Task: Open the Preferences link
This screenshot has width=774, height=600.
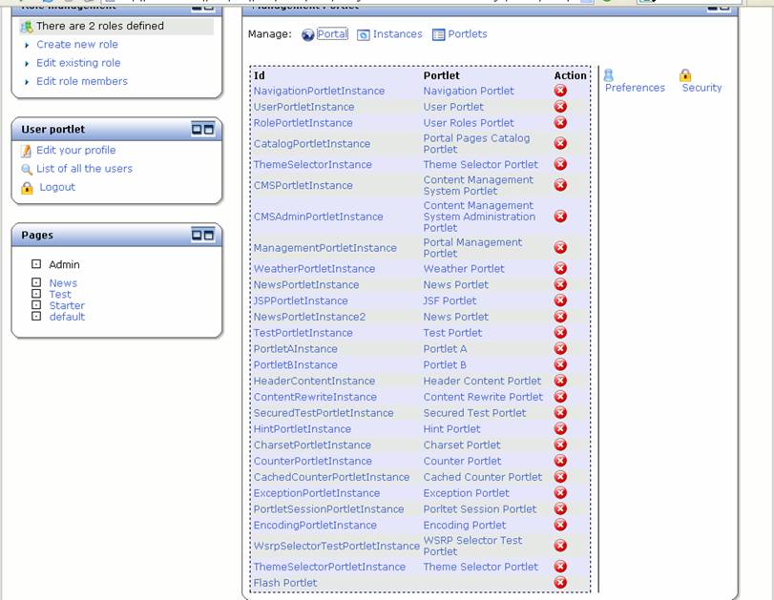Action: [635, 88]
